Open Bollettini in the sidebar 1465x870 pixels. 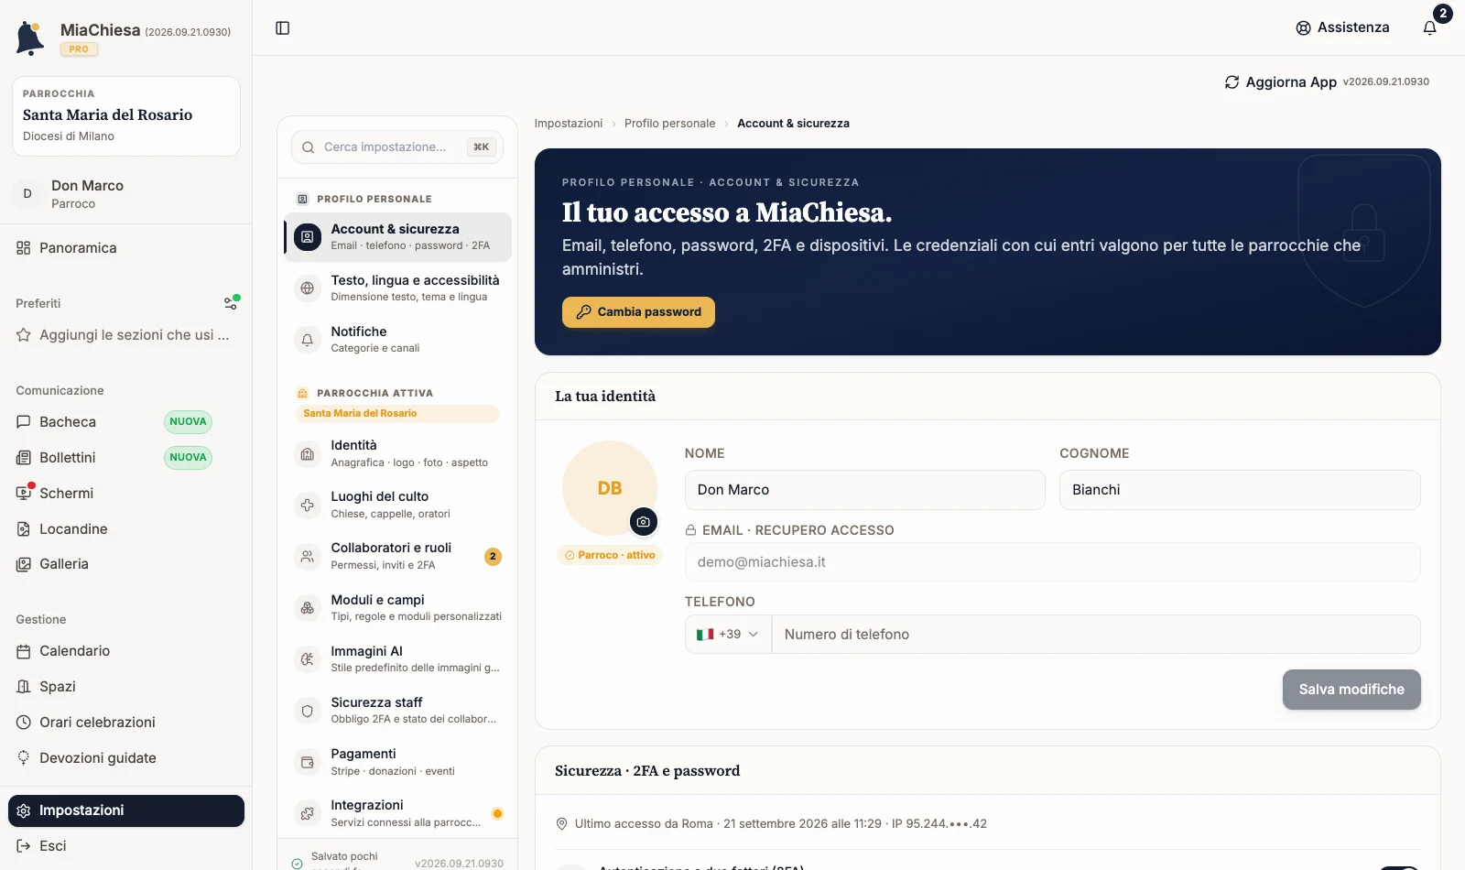pos(126,458)
